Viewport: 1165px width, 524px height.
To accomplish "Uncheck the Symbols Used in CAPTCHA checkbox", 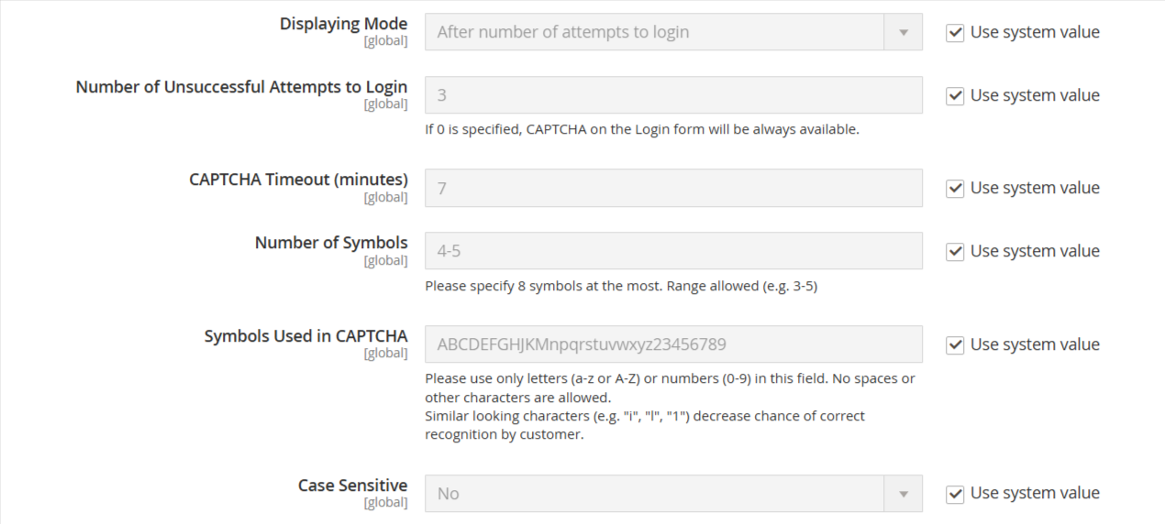I will 955,345.
